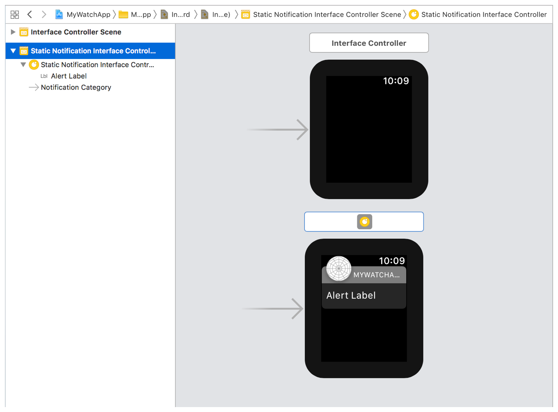Collapse the Static Notification Interface Controller child item

click(x=23, y=65)
